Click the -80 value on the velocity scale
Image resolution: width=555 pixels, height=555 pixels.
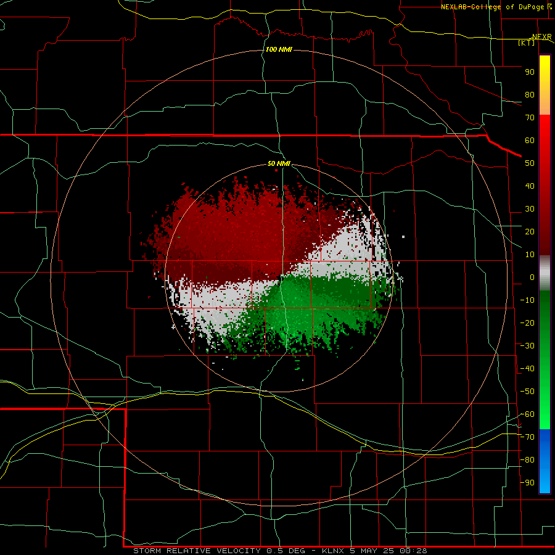527,460
